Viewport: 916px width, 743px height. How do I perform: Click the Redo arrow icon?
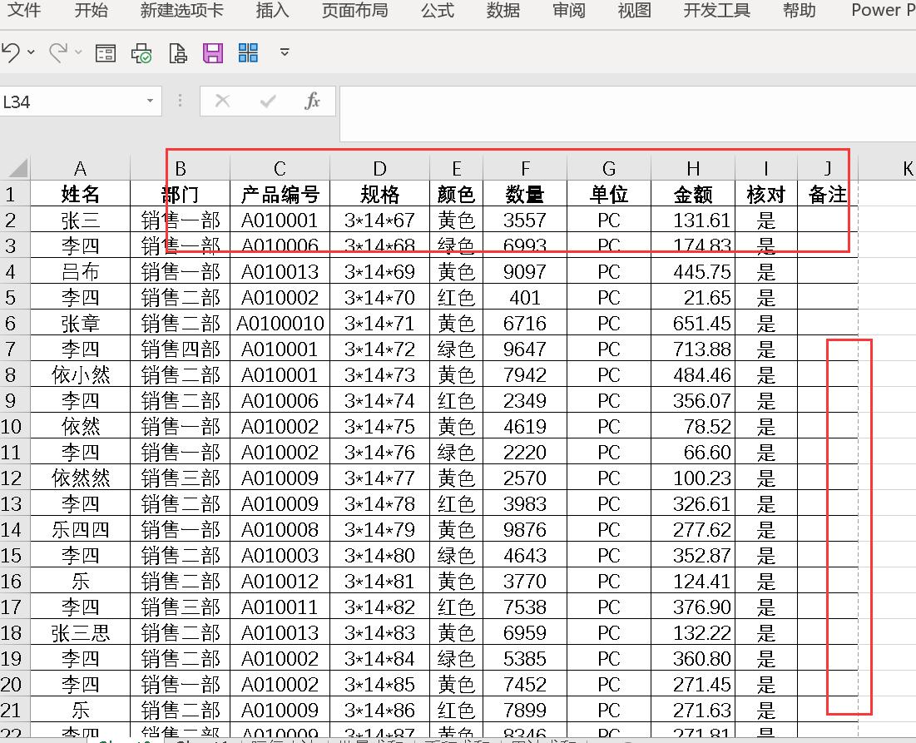pyautogui.click(x=58, y=53)
